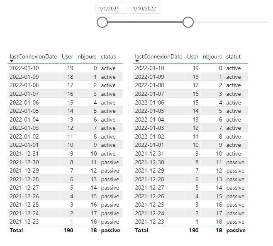This screenshot has height=246, width=273.
Task: Select 2021-12-29 in the left table
Action: 24,171
